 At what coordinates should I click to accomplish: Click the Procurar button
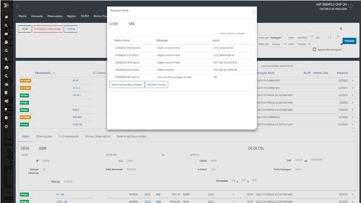[349, 41]
